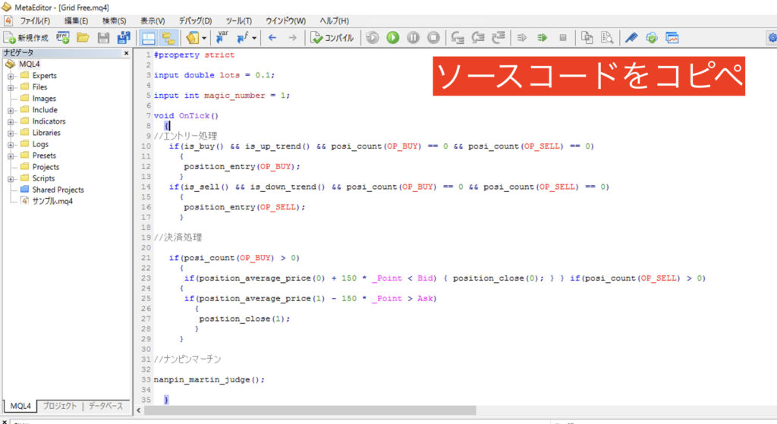Click the MQL wizard styler icon

pos(192,38)
